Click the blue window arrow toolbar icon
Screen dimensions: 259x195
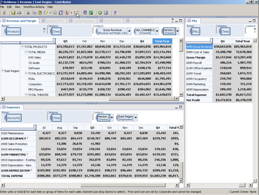85,13
